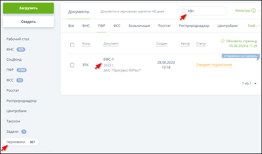Click the search field containing ефс
The height and width of the screenshot is (154, 262).
click(205, 11)
